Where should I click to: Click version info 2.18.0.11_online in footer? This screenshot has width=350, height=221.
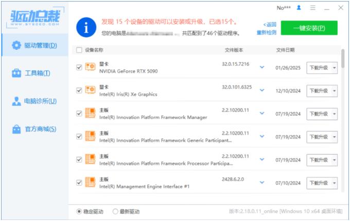(286, 211)
